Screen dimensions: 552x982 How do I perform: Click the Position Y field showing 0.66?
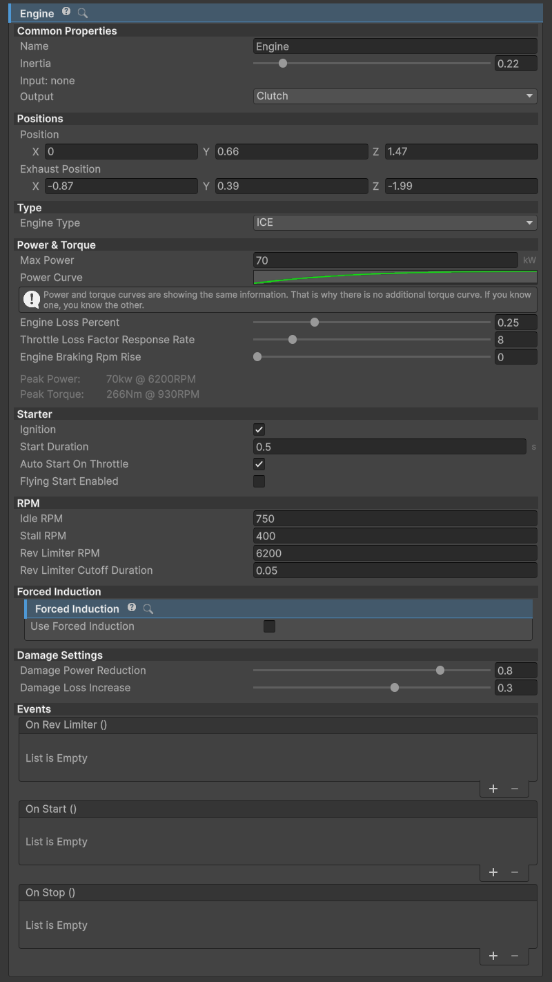point(292,151)
